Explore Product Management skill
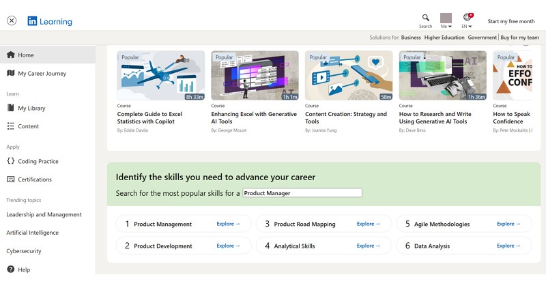Image resolution: width=546 pixels, height=303 pixels. tap(228, 224)
